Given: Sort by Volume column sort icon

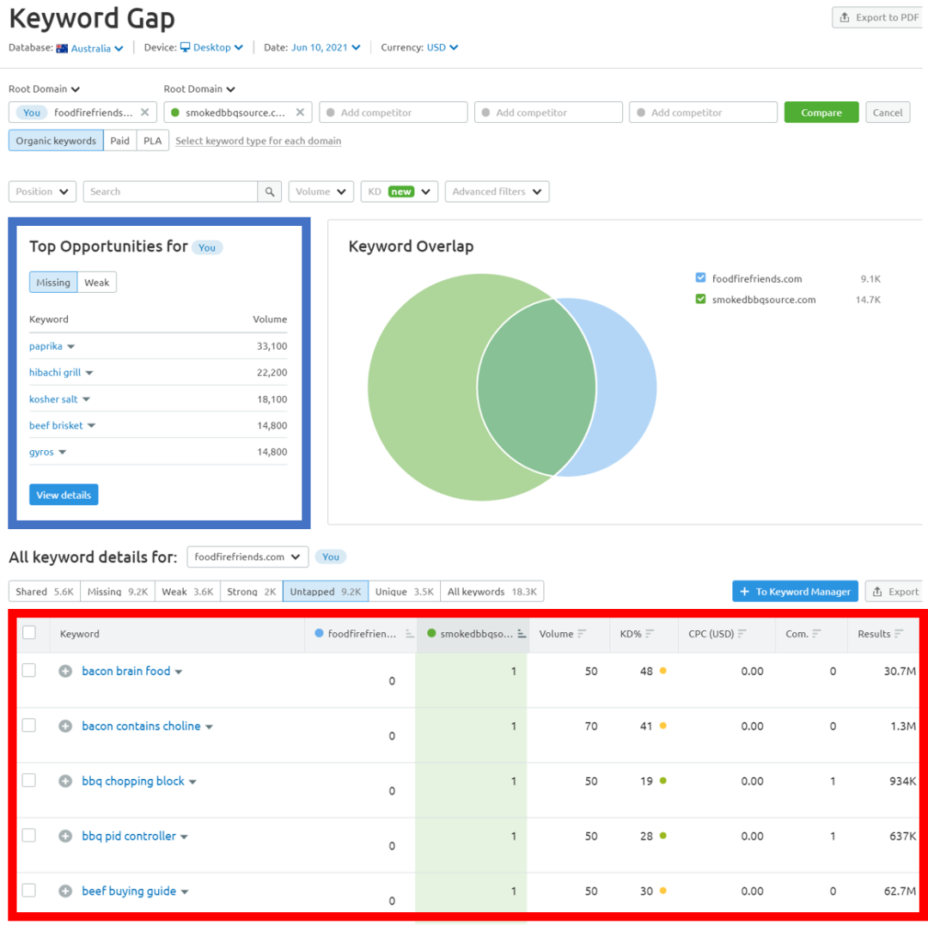Looking at the screenshot, I should point(582,634).
